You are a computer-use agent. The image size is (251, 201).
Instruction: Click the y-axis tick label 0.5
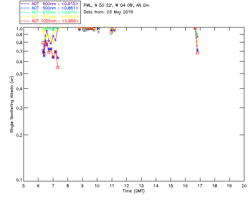[19, 74]
